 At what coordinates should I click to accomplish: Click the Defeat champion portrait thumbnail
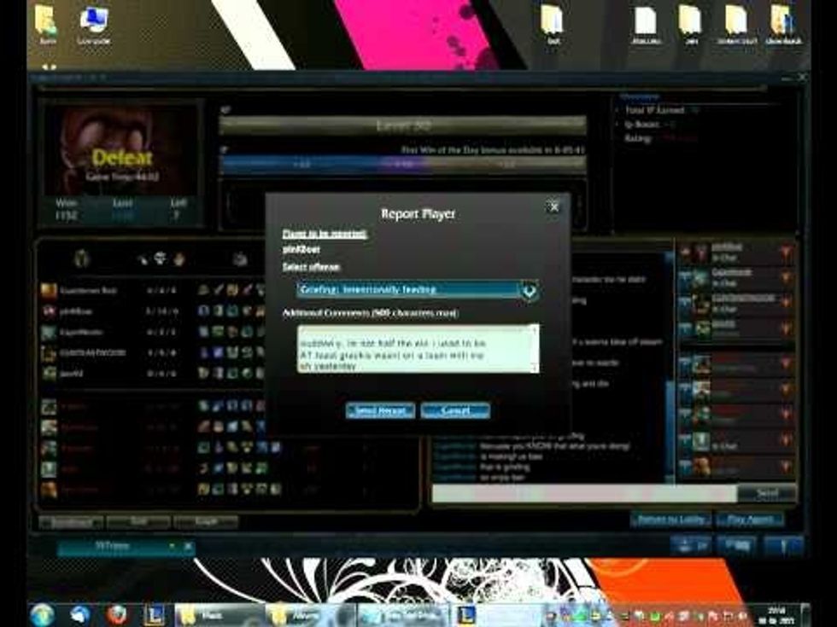pos(120,151)
